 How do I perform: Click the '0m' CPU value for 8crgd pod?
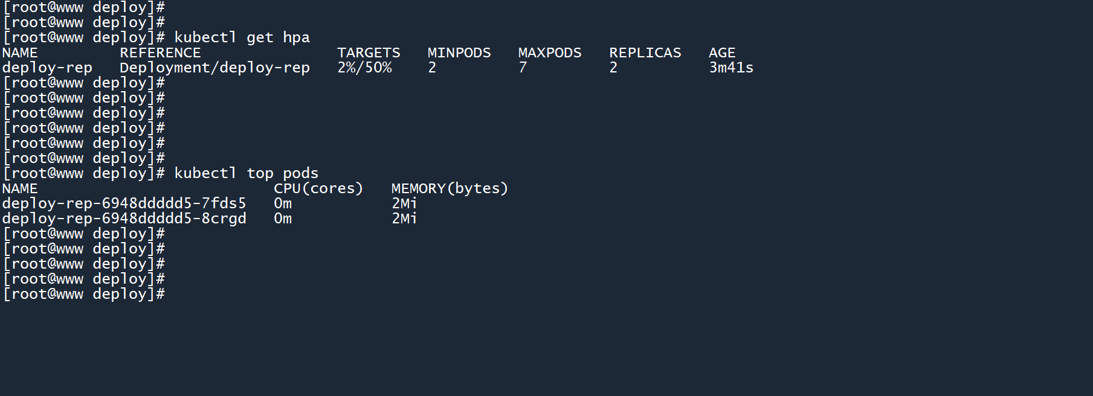point(283,219)
